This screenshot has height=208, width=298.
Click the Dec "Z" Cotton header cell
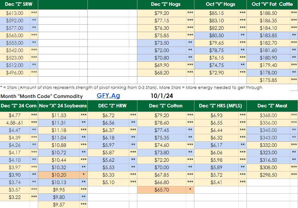click(x=166, y=106)
